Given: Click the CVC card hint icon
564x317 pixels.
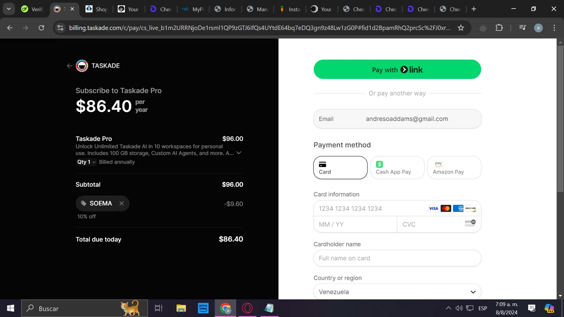Looking at the screenshot, I should tap(470, 223).
